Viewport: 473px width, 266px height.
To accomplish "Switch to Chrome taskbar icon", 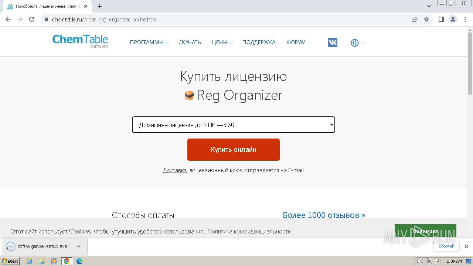I will click(x=67, y=261).
